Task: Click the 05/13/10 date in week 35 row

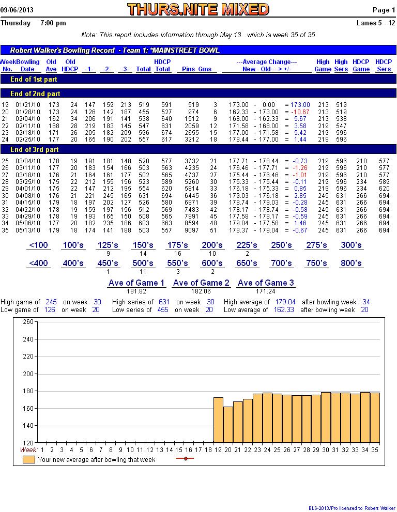Action: (x=28, y=230)
